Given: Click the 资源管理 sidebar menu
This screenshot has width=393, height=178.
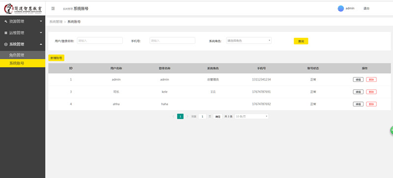Looking at the screenshot, I should pyautogui.click(x=23, y=22).
